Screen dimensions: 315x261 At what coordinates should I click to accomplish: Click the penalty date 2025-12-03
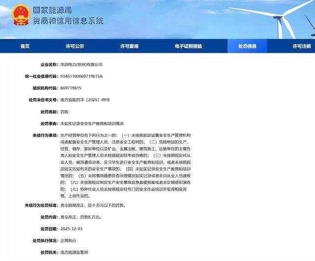tap(72, 229)
